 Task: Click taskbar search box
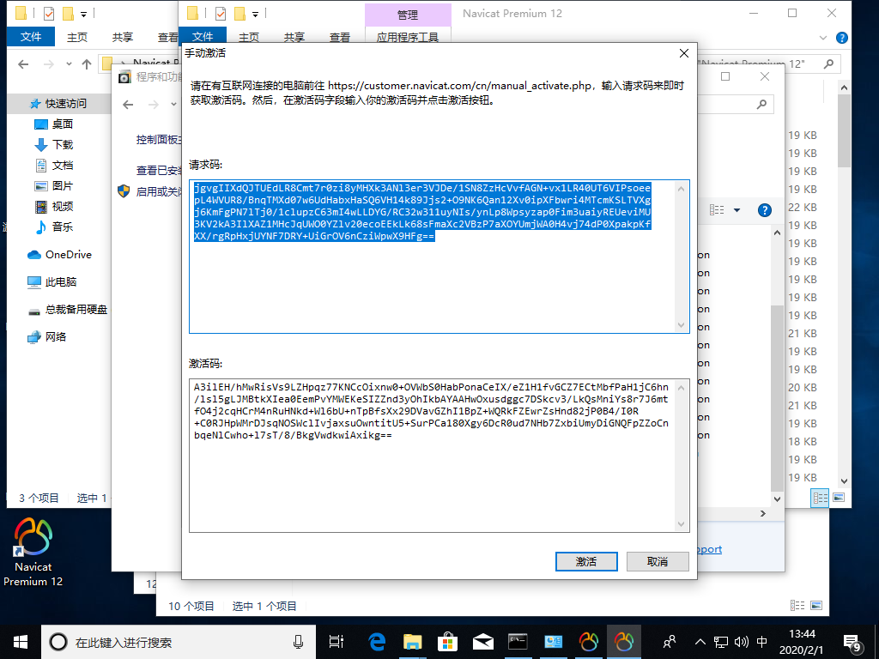[x=179, y=642]
